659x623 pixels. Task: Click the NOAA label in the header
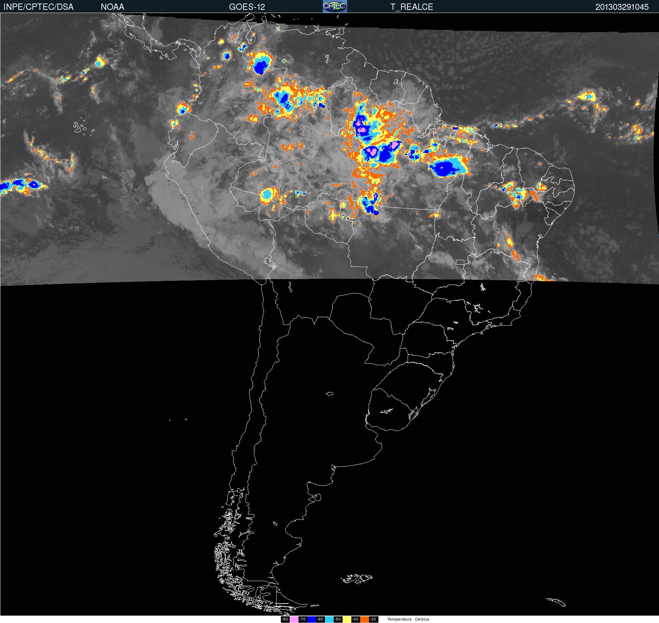click(x=112, y=7)
